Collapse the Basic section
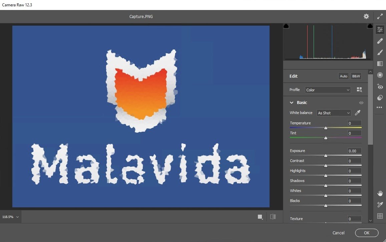 (x=292, y=103)
